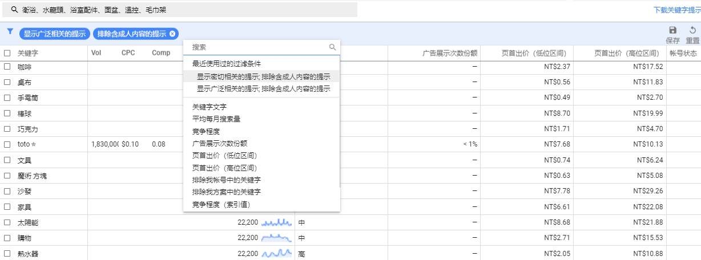Sort by the 广告展示次数份额 column header
Viewport: 701px width, 260px height.
coord(449,53)
